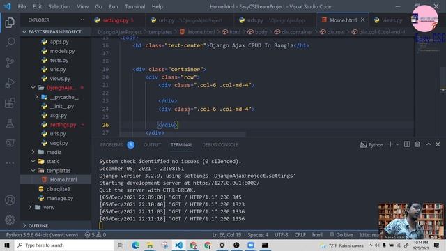This screenshot has width=446, height=251.
Task: Open Zoom app from taskbar
Action: coord(251,245)
